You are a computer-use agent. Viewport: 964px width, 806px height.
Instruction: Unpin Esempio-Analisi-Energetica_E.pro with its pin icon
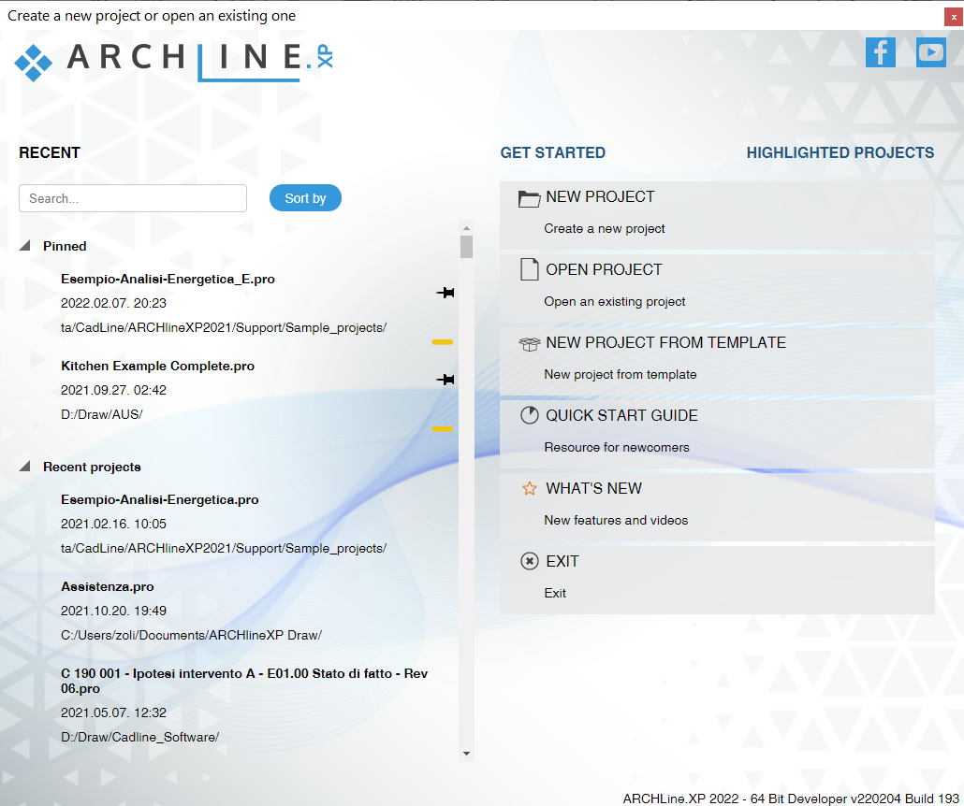(x=445, y=293)
